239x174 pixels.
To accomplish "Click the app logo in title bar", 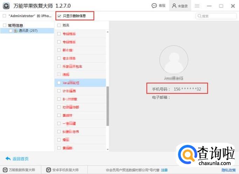I will (6, 6).
